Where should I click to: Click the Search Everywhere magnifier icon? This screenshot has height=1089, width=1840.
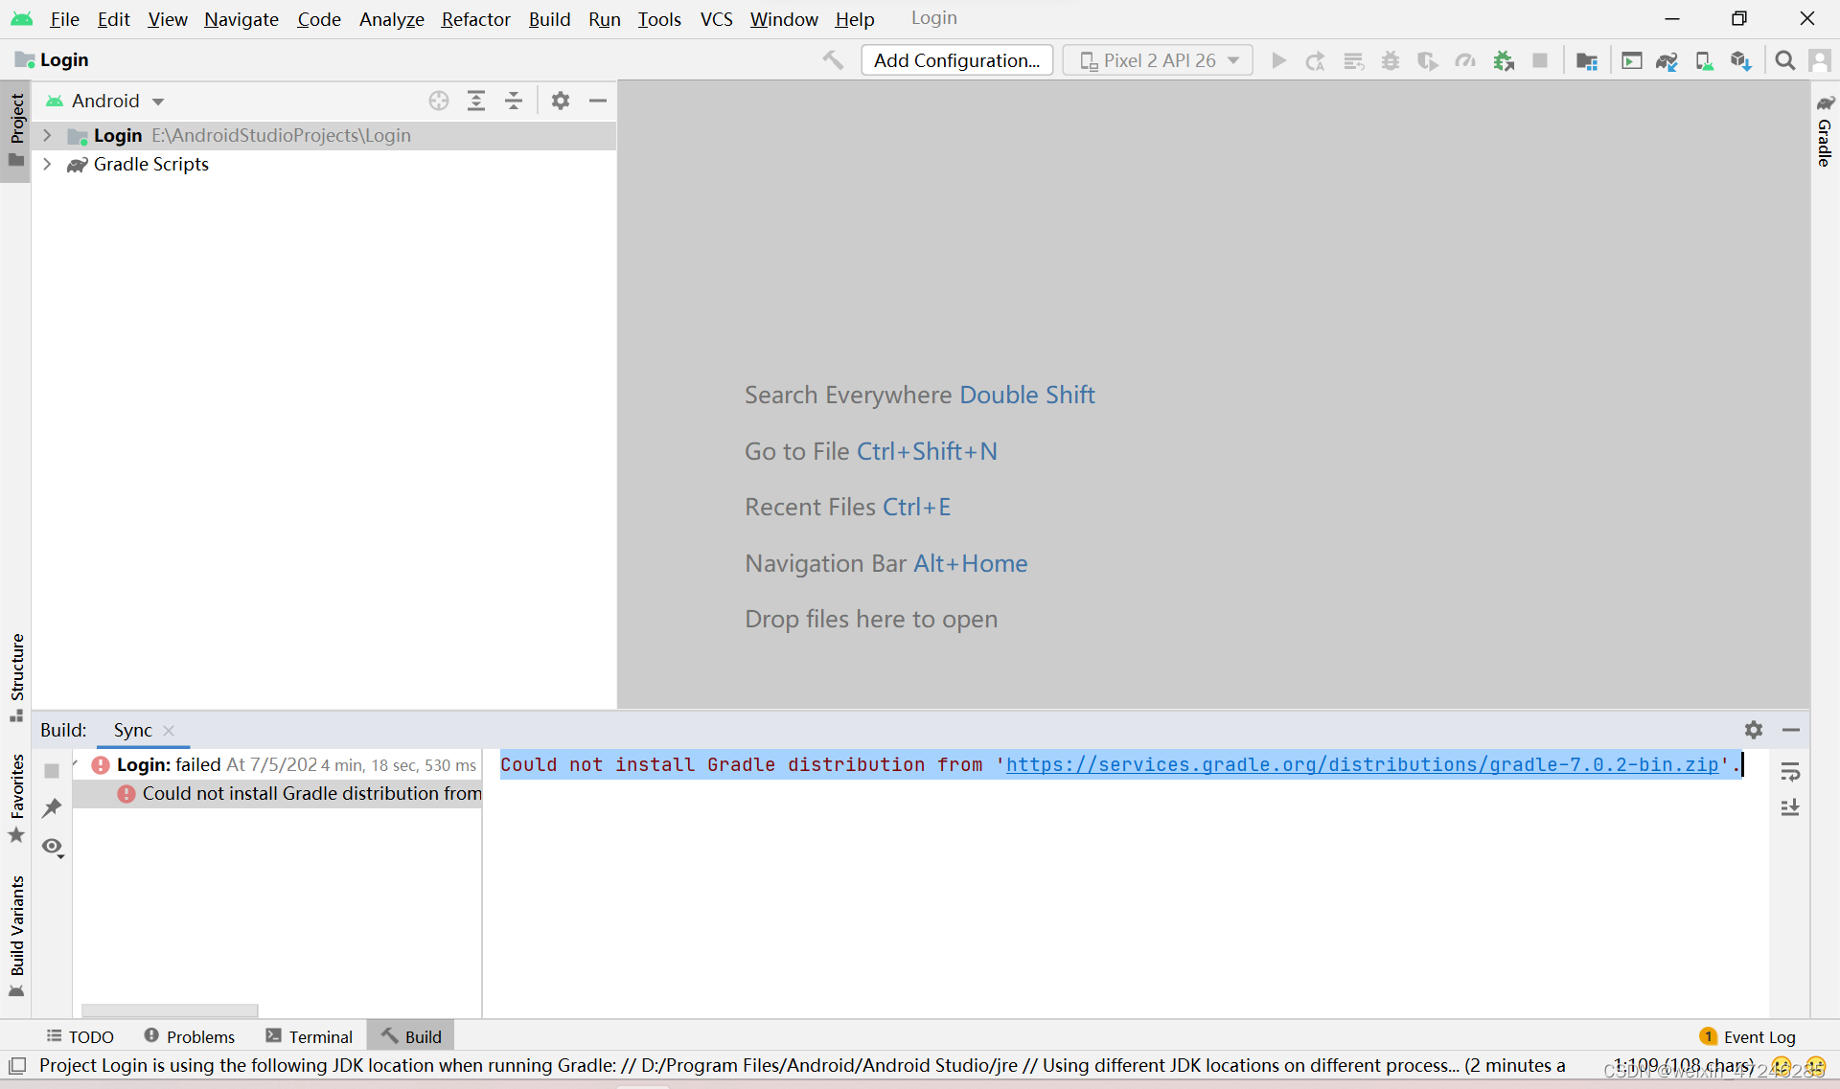click(1784, 60)
